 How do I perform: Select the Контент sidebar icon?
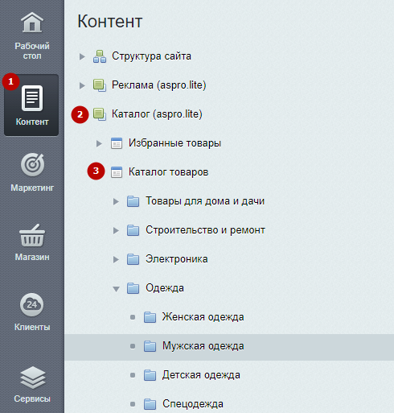(32, 98)
